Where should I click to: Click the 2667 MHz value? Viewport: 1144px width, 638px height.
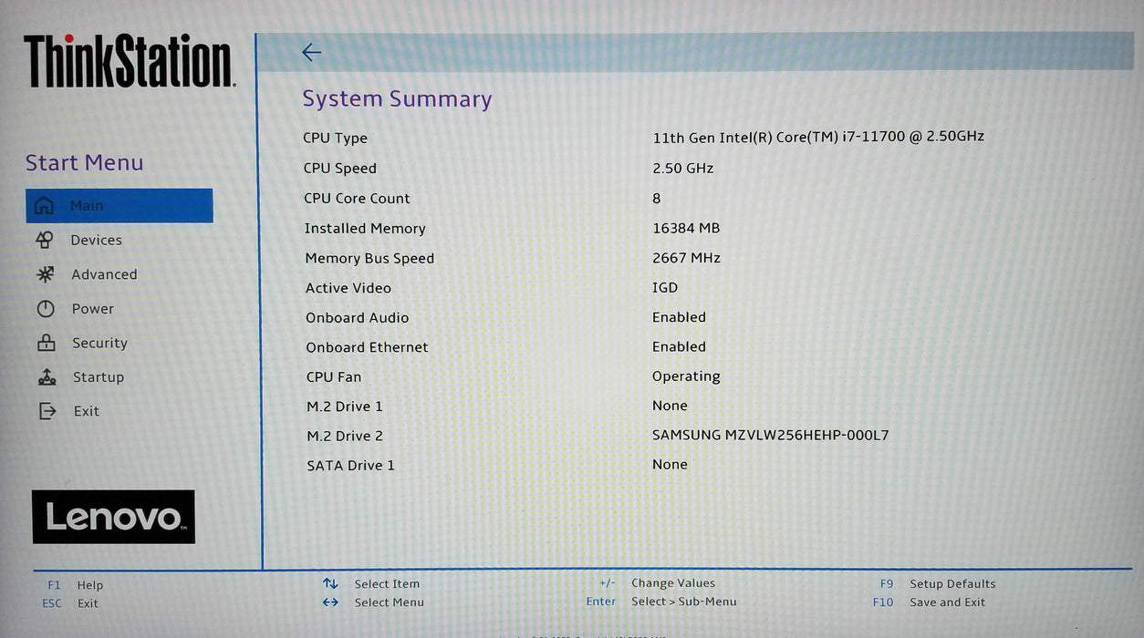tap(687, 258)
